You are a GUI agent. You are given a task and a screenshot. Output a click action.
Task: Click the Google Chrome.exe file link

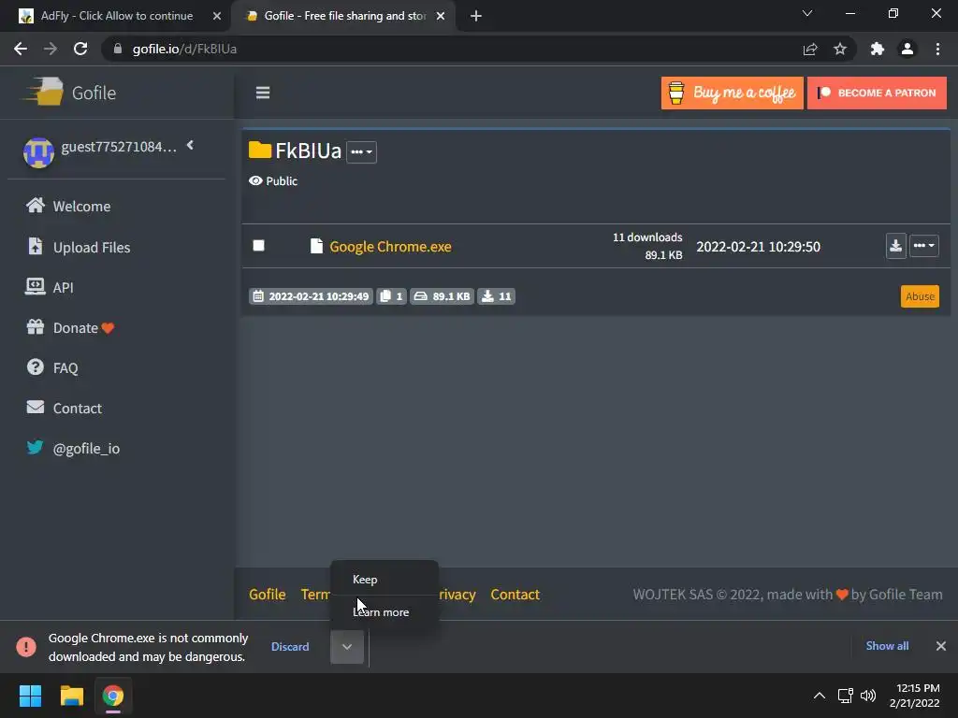click(390, 247)
